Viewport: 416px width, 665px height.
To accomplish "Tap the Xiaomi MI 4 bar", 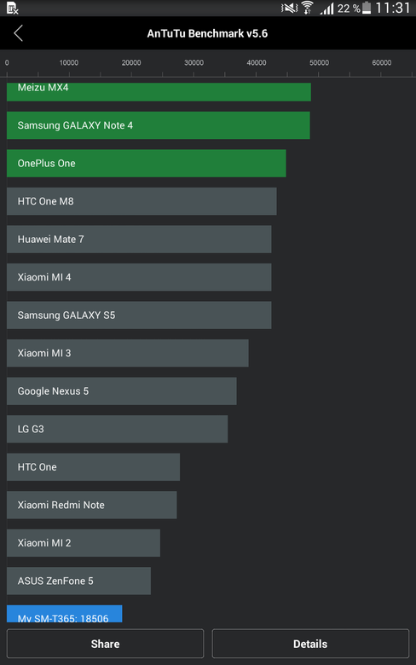I will [x=139, y=277].
